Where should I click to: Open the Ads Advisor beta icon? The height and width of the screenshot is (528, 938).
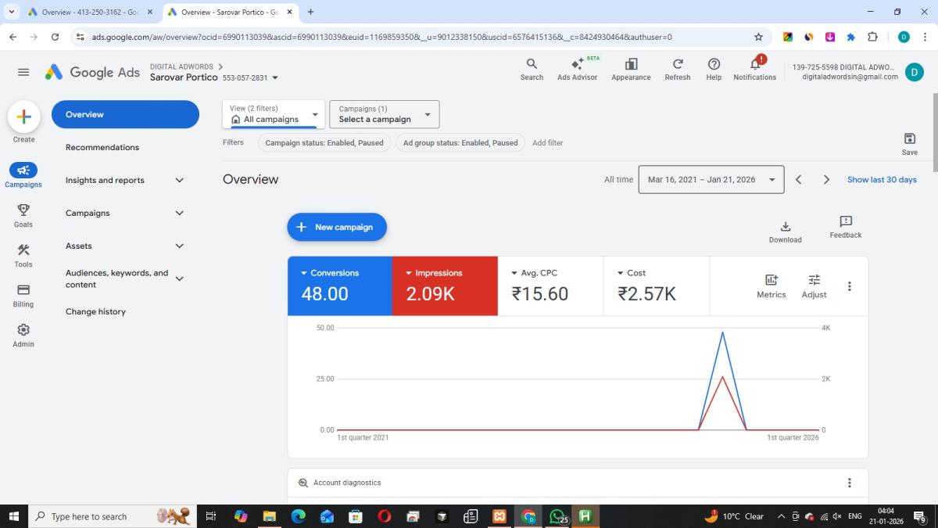coord(577,65)
